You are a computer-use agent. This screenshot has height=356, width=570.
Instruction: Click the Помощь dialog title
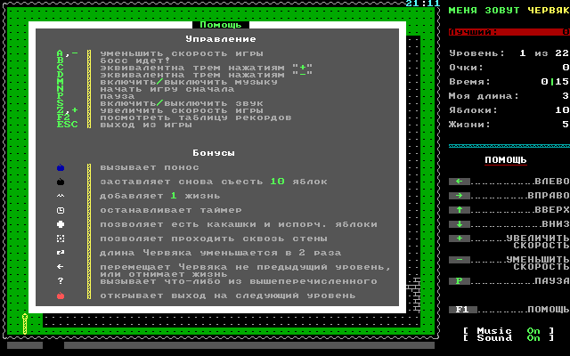(x=221, y=25)
